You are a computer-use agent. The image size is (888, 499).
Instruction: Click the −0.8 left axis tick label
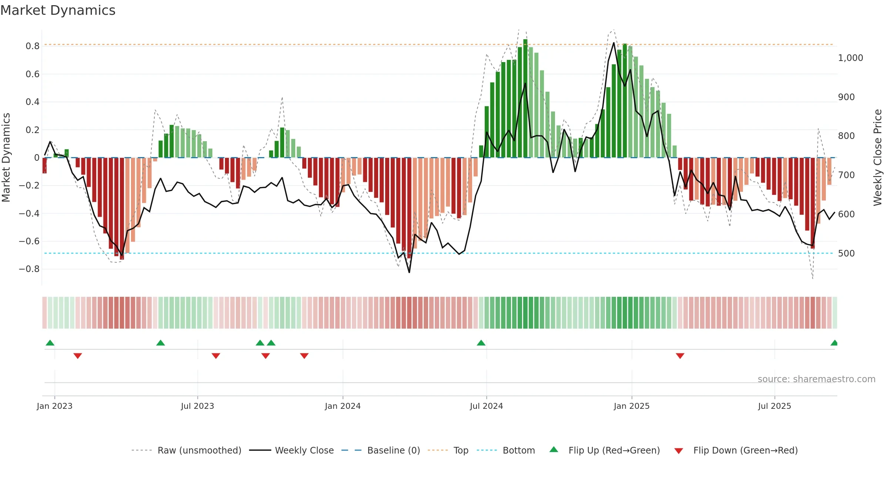[x=29, y=269]
